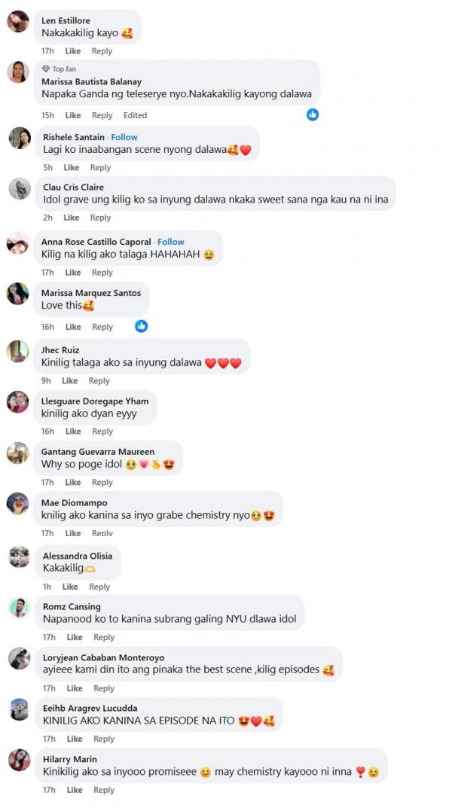452x811 pixels.
Task: Open Gantang Guevarra Maureen's profile name
Action: coord(98,452)
